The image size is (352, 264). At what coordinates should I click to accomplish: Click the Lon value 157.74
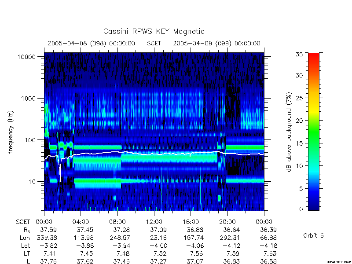193,238
